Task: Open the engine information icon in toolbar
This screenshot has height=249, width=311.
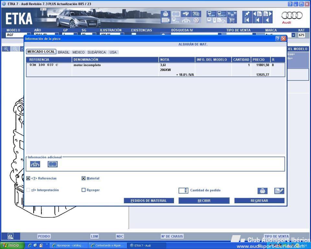Action: coord(186,20)
